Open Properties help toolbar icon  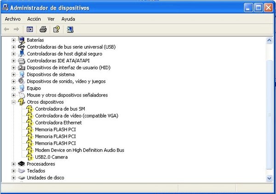57,29
